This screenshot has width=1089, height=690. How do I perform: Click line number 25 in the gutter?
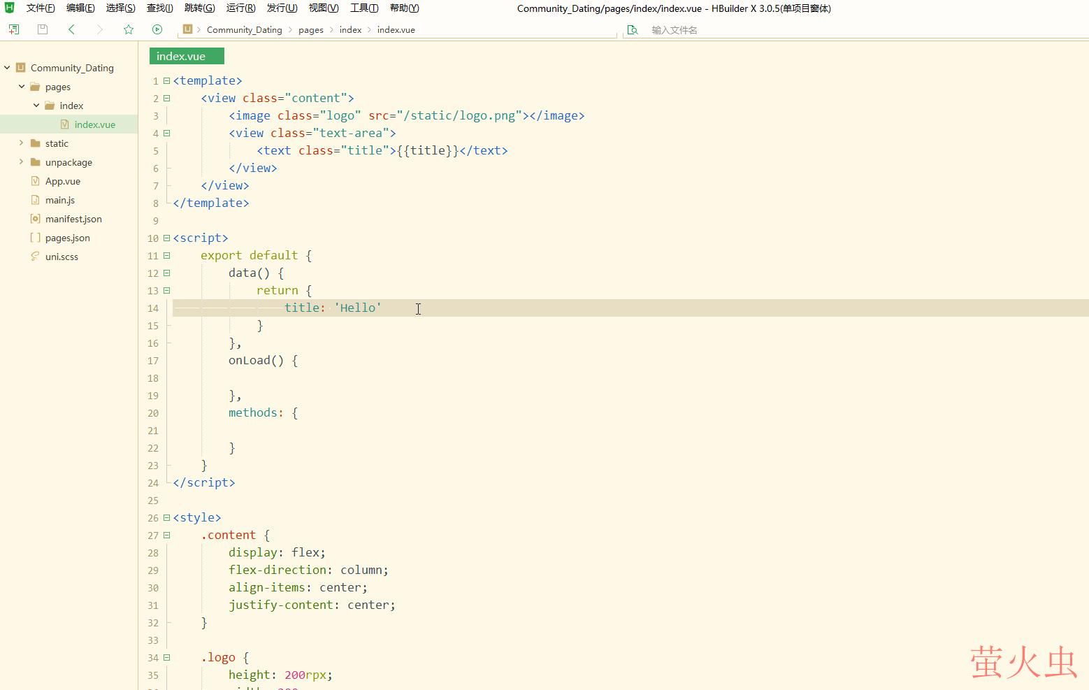(x=153, y=501)
